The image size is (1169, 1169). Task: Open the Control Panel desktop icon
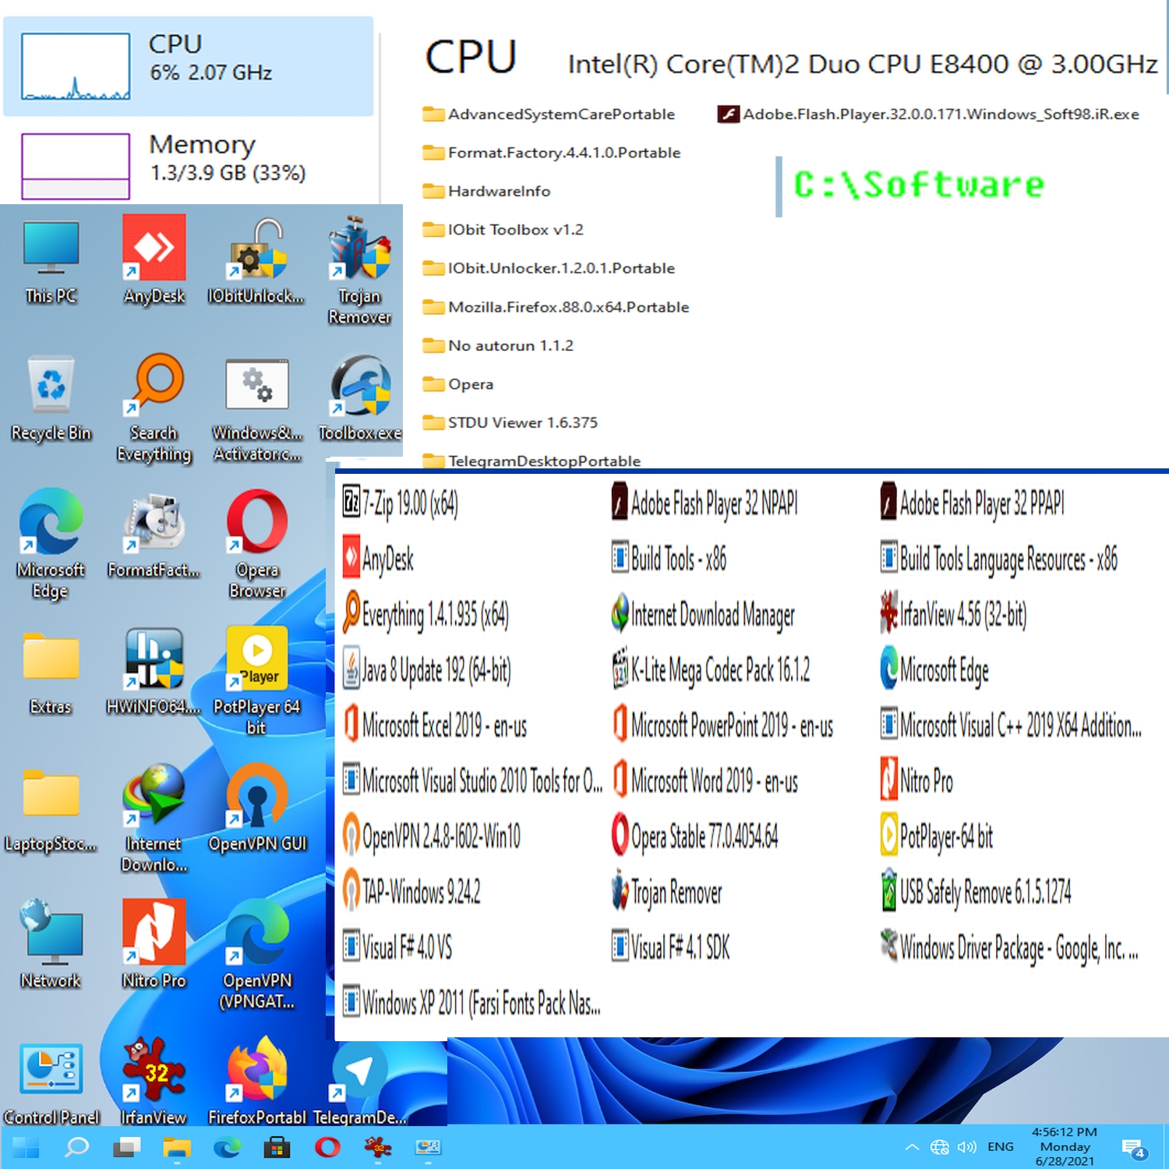point(51,1083)
